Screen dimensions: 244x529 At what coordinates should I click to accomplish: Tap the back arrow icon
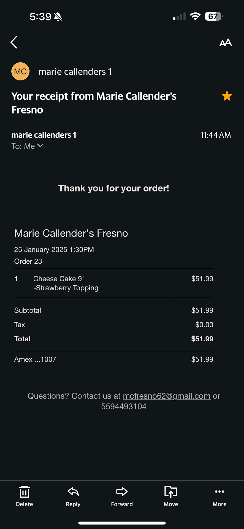[14, 42]
